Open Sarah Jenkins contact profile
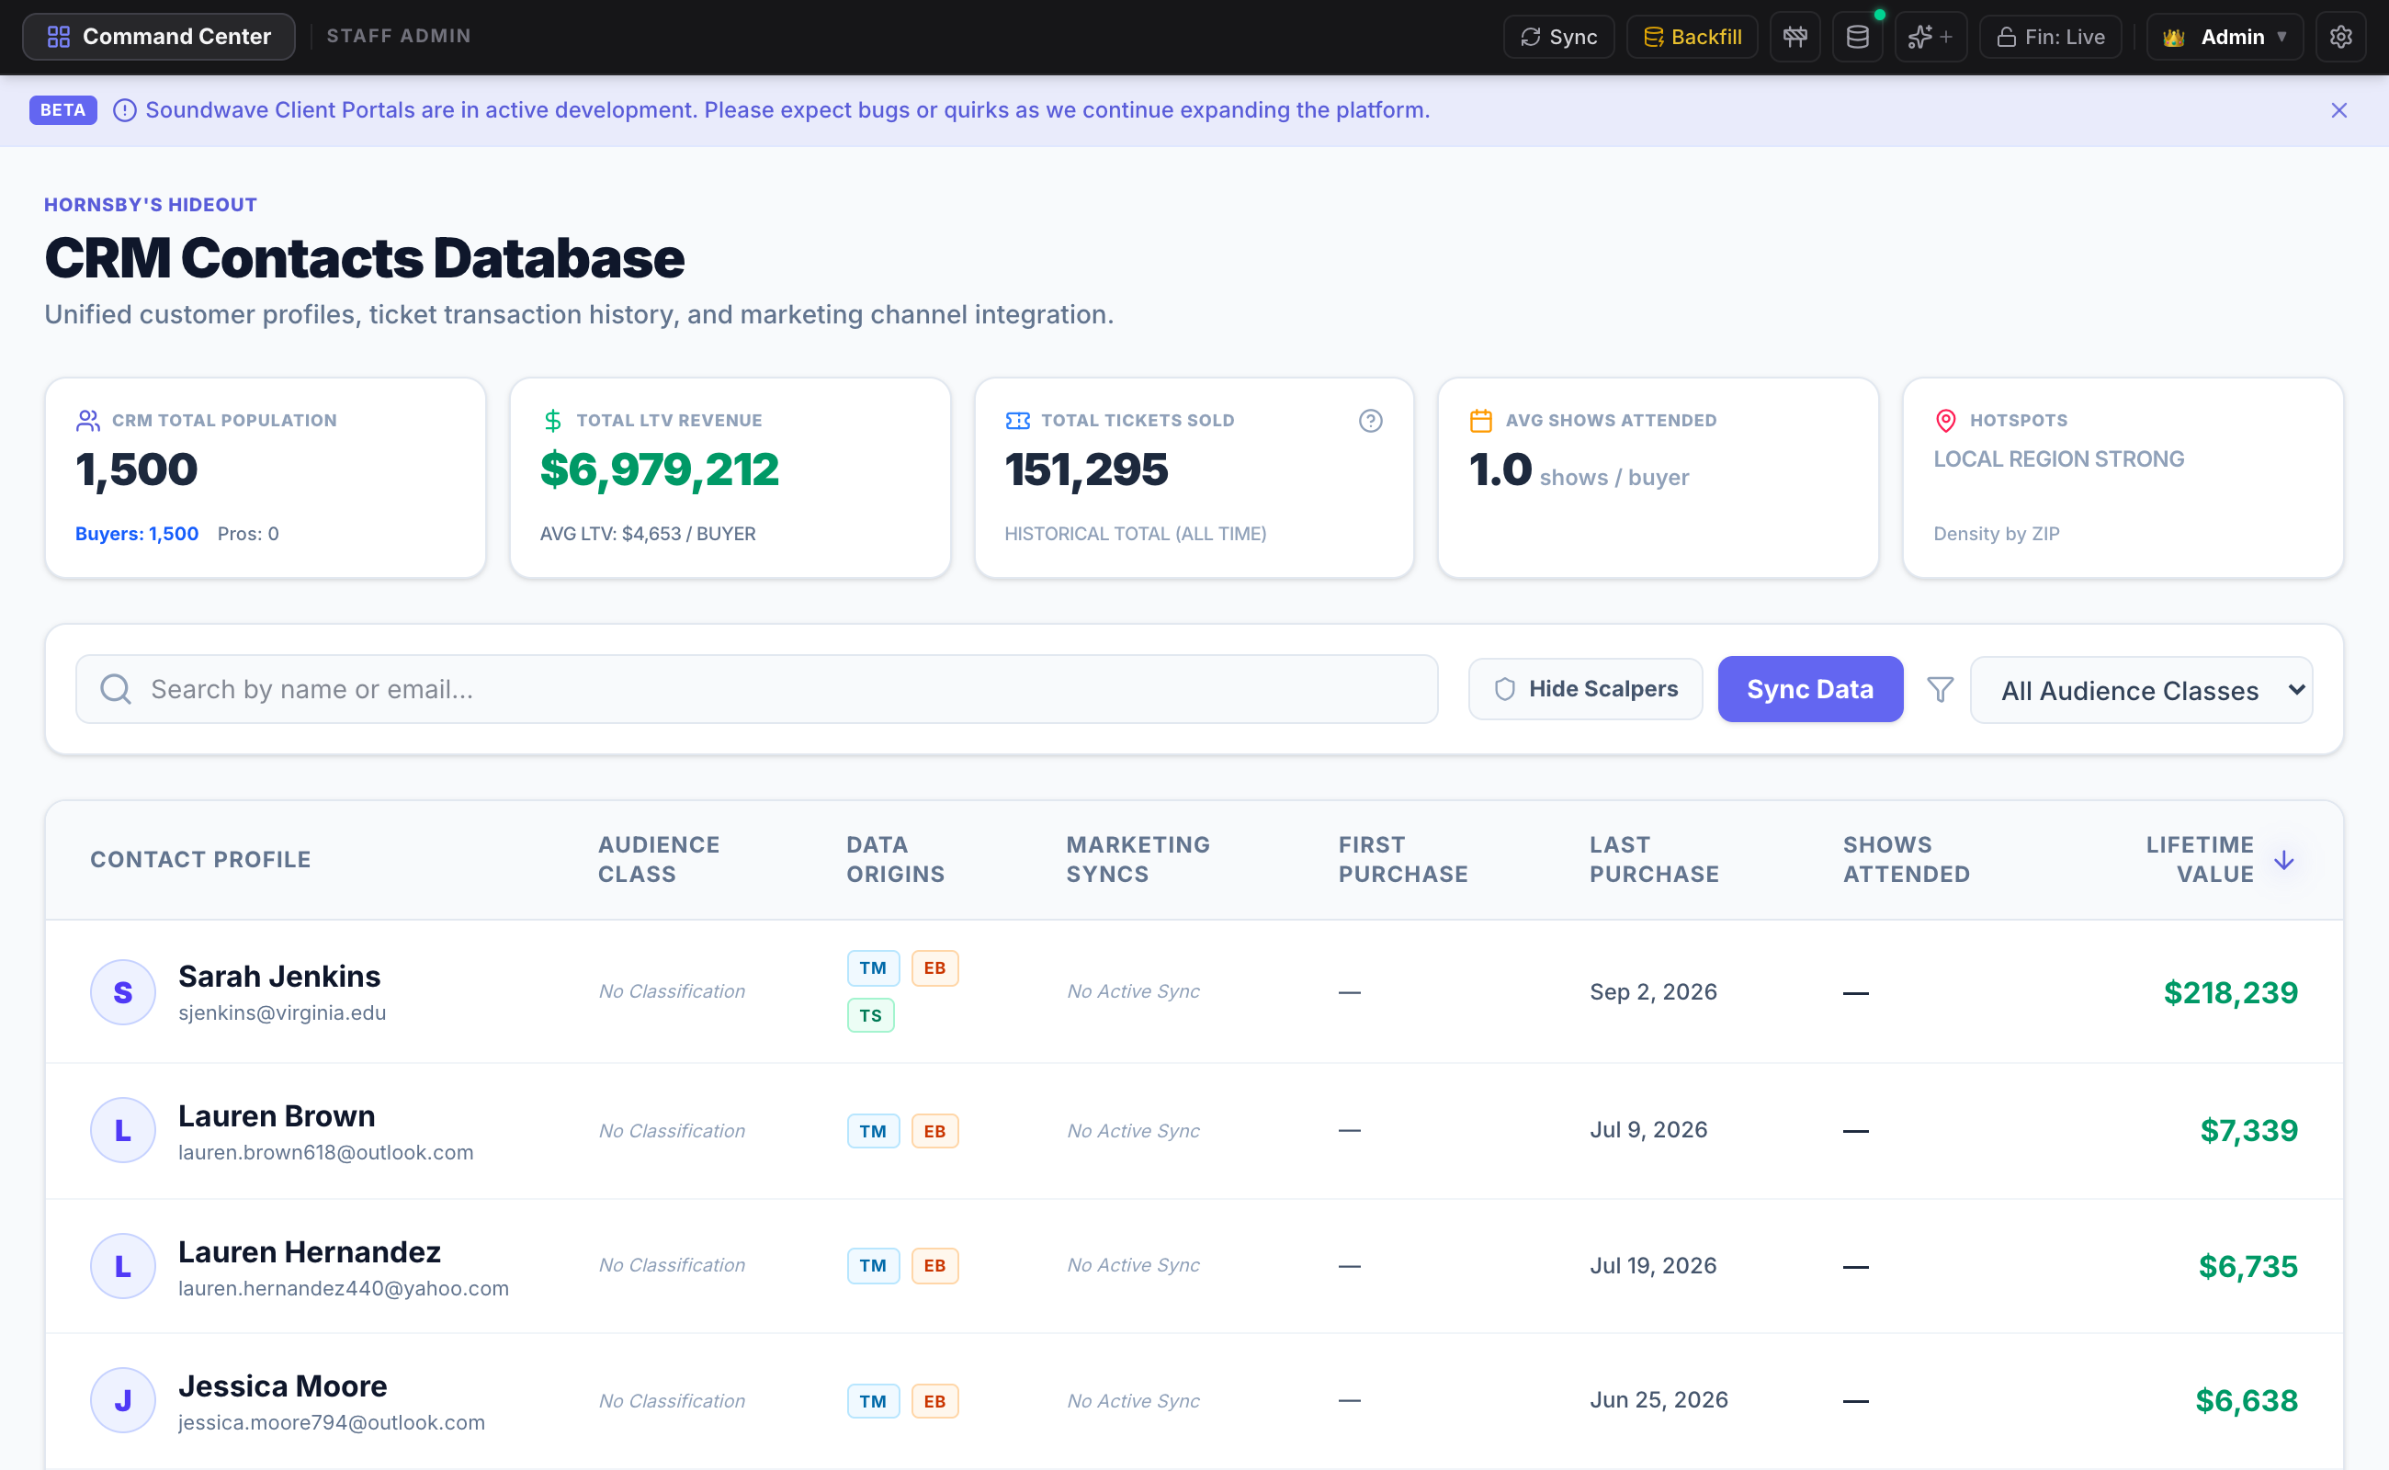Screen dimensions: 2389x1470 click(x=279, y=976)
